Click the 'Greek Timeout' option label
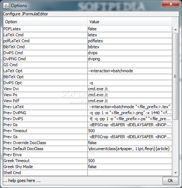 (17, 161)
